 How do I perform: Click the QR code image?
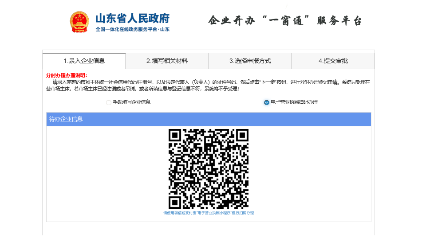point(209,168)
